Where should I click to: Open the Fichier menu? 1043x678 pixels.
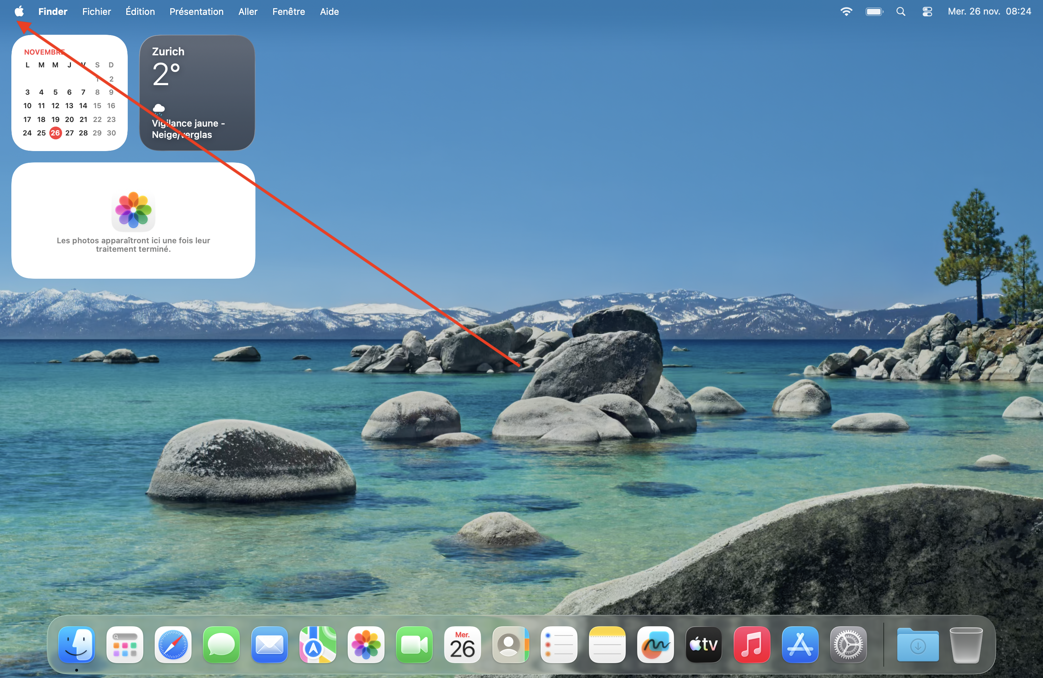[96, 12]
